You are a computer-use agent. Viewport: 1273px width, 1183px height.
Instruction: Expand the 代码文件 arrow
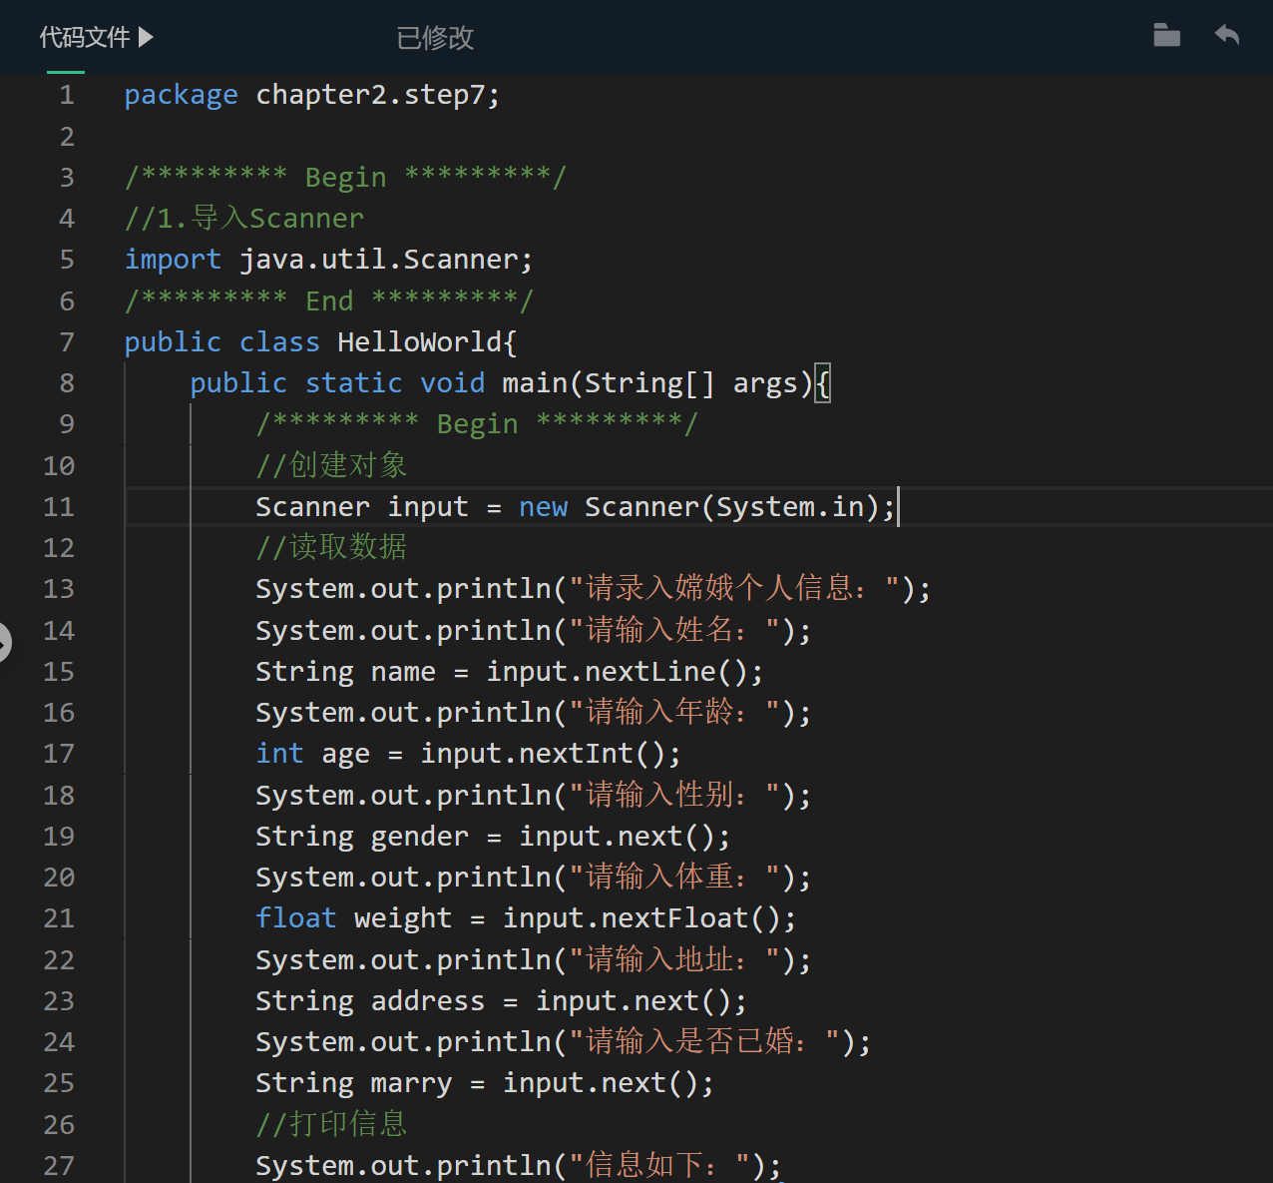point(148,36)
